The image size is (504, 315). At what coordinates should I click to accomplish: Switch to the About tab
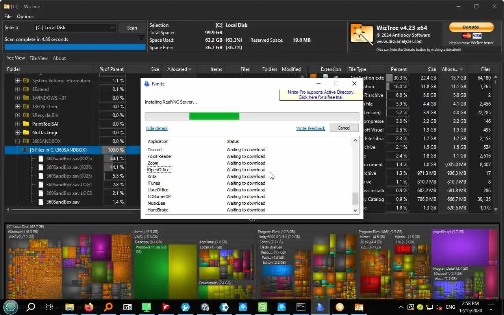click(x=59, y=58)
